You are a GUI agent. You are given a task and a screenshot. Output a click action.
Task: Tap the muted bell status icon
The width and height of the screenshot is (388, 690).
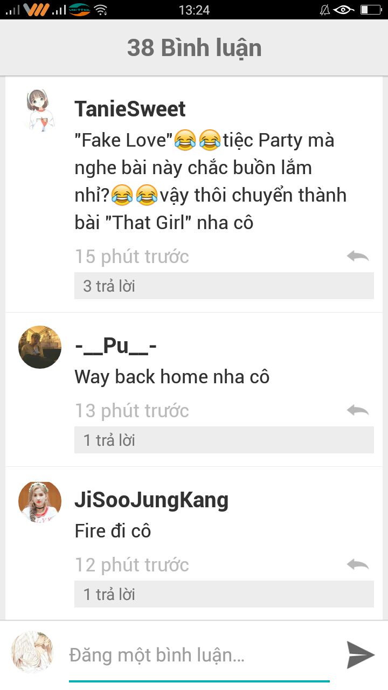(325, 10)
